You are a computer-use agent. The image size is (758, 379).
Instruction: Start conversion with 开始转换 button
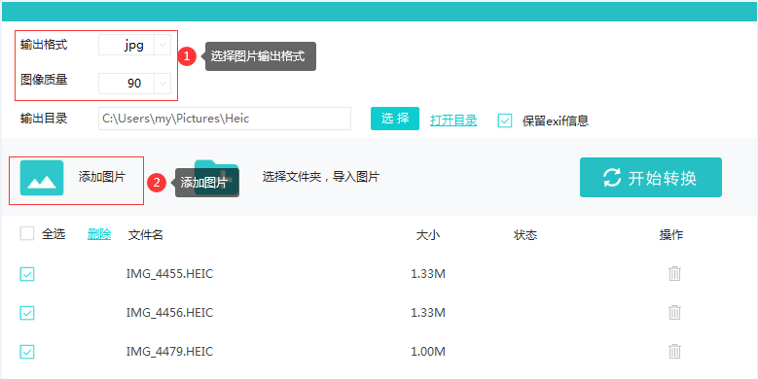pyautogui.click(x=651, y=177)
